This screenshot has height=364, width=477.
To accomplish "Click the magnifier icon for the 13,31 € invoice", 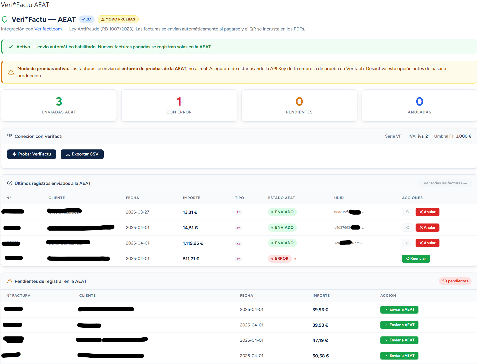I will click(408, 212).
